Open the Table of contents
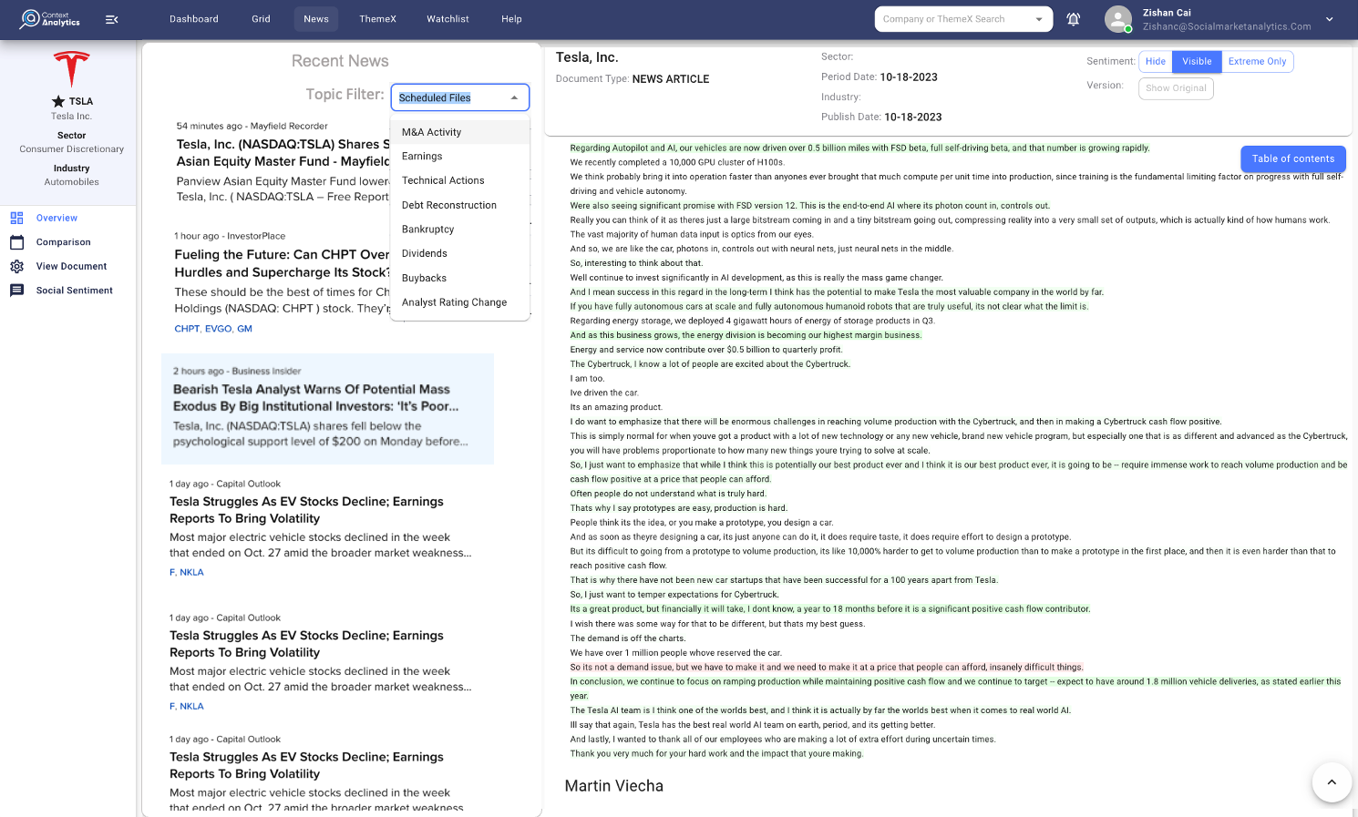1358x817 pixels. click(x=1292, y=158)
